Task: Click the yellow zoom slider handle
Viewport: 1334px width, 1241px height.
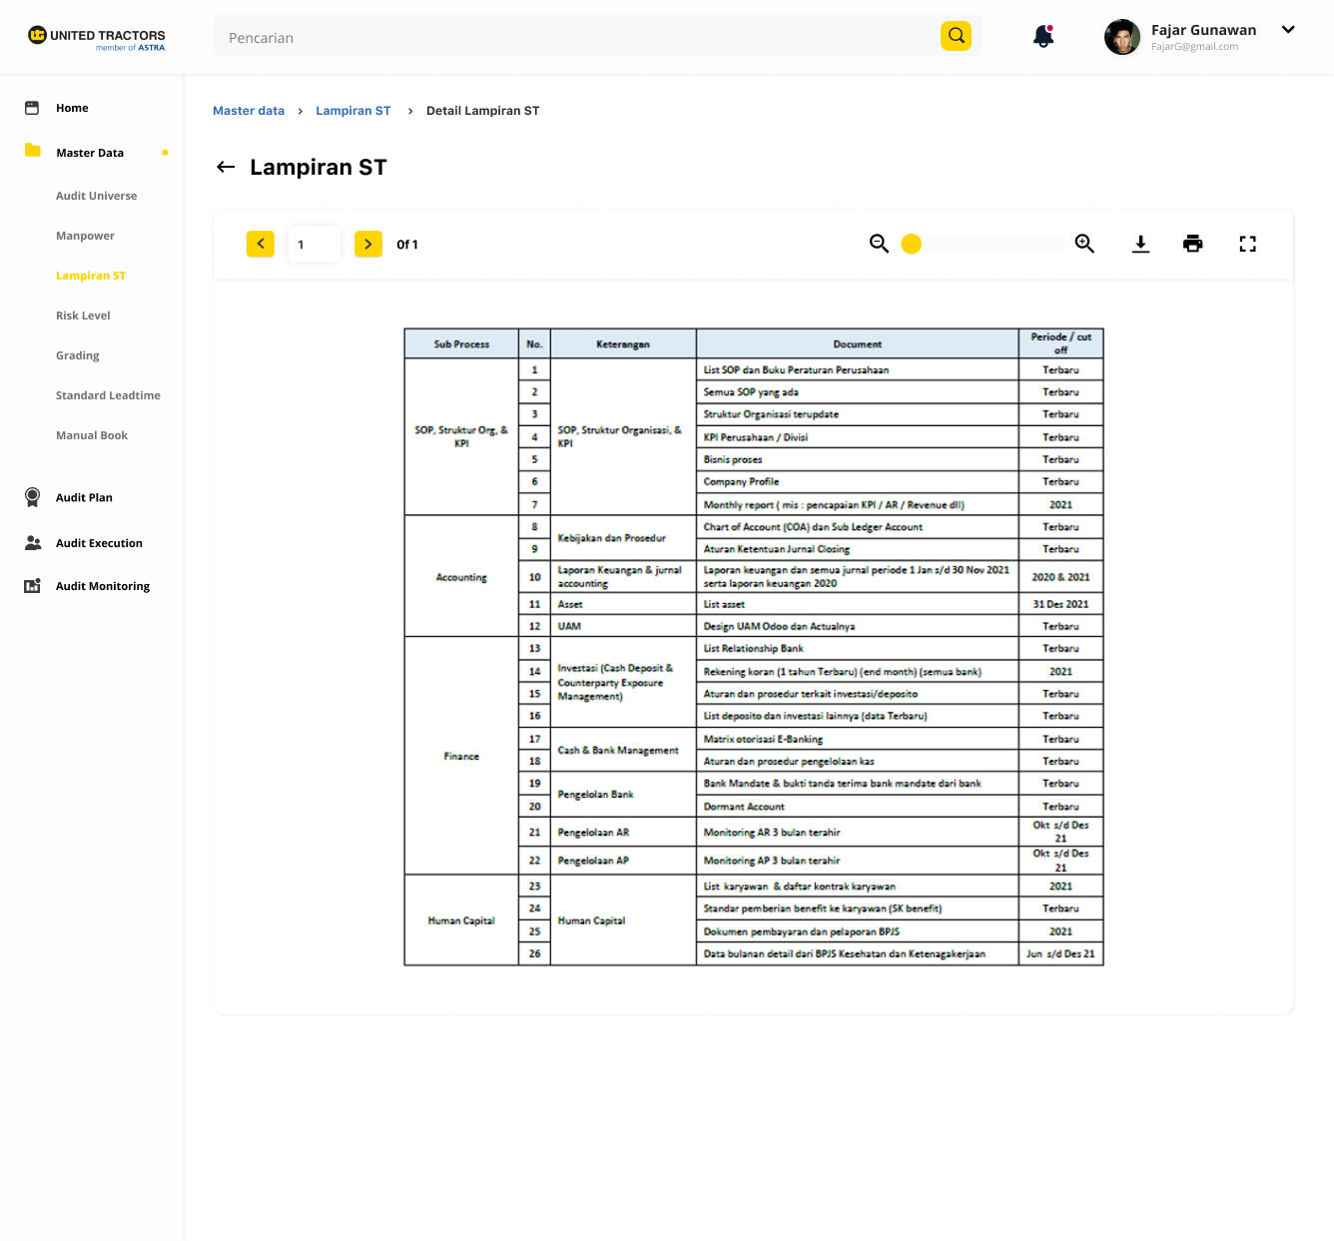Action: click(x=911, y=244)
